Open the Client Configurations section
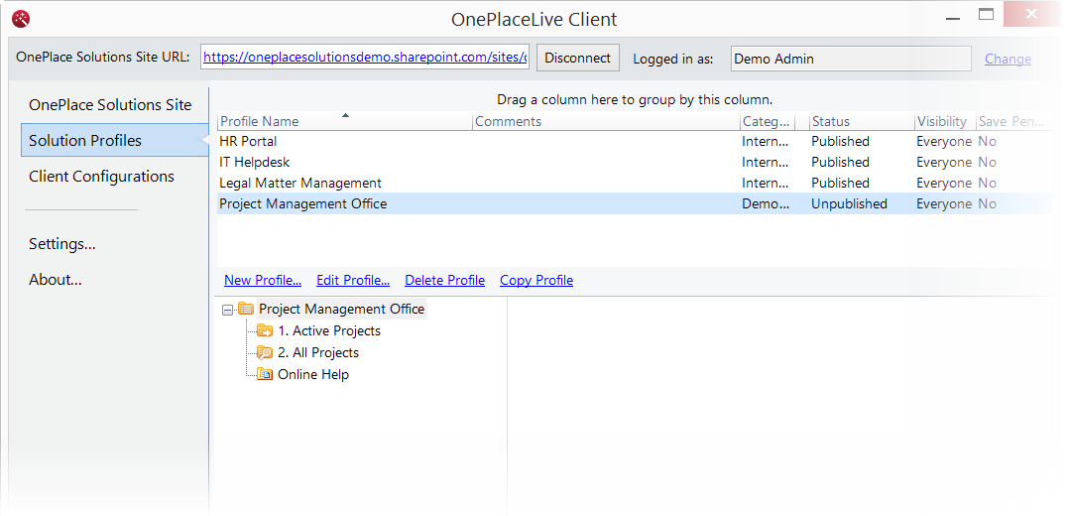The width and height of the screenshot is (1069, 516). 101,176
